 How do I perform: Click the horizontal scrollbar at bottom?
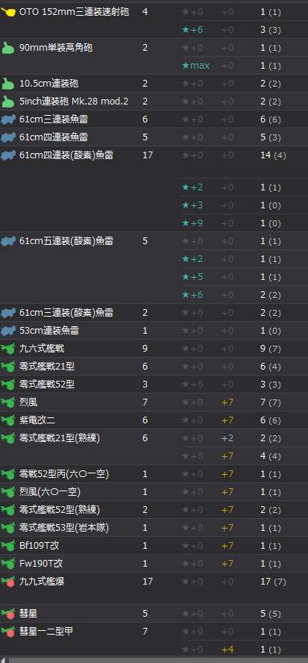[x=154, y=660]
